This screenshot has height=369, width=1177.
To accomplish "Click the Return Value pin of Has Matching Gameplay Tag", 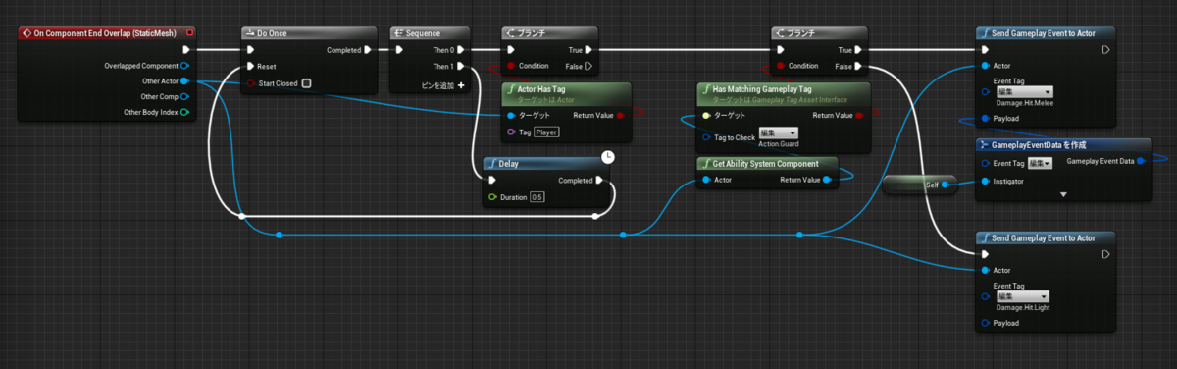I will (x=859, y=116).
